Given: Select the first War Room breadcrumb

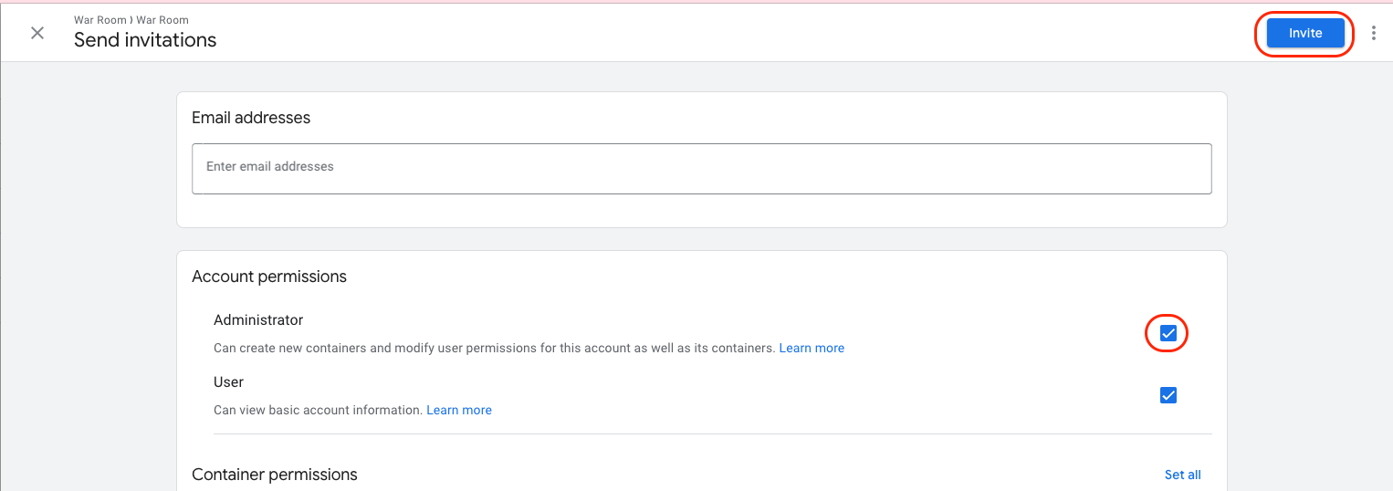Looking at the screenshot, I should pyautogui.click(x=99, y=20).
